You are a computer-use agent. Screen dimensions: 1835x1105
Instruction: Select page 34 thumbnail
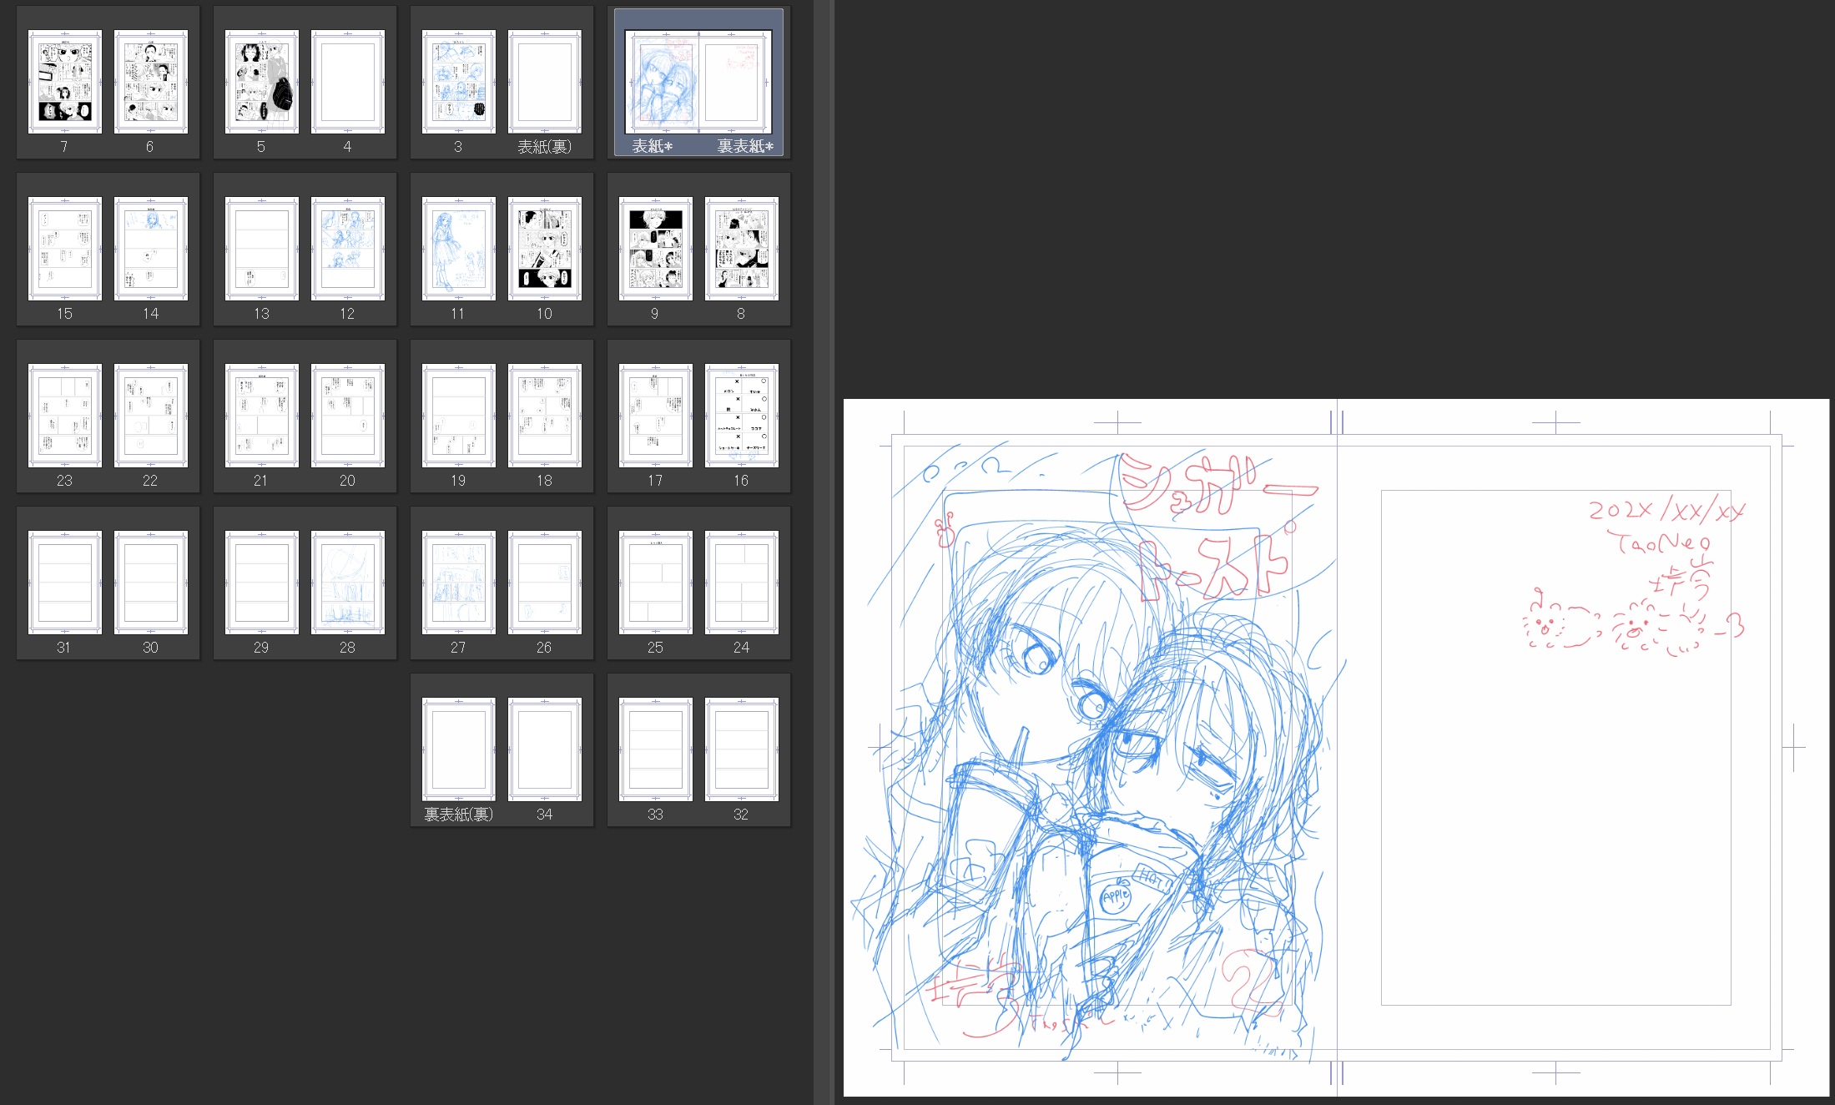pos(545,749)
